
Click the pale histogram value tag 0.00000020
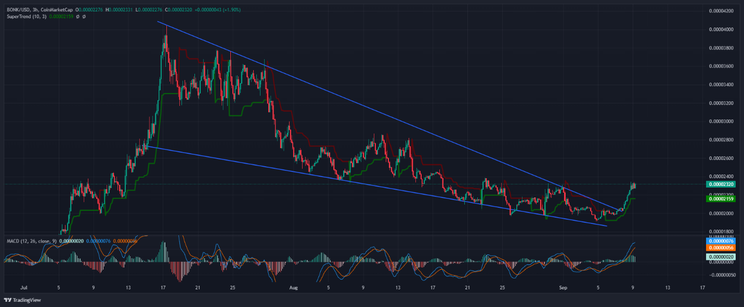[x=720, y=257]
